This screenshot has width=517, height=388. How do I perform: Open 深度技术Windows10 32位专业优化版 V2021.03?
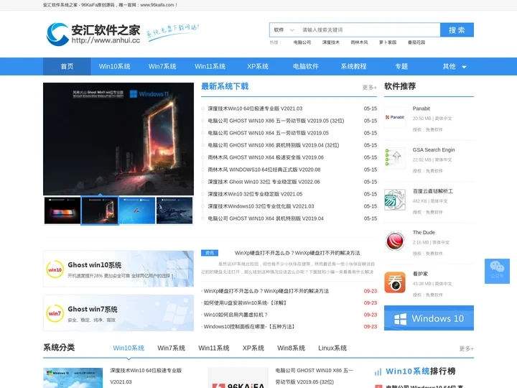[x=261, y=206]
